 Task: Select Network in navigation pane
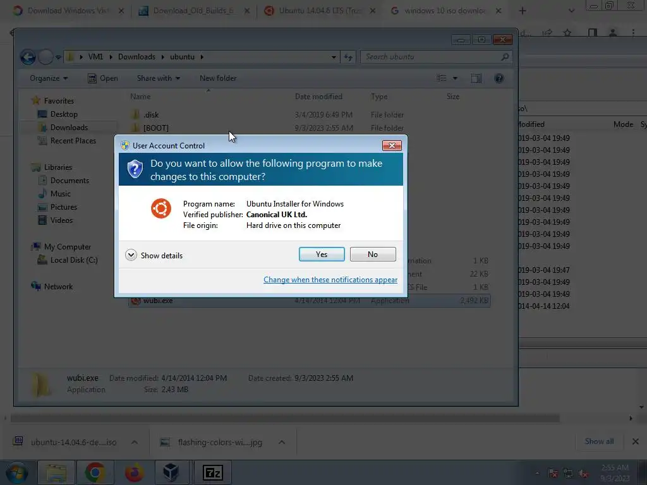[x=52, y=286]
